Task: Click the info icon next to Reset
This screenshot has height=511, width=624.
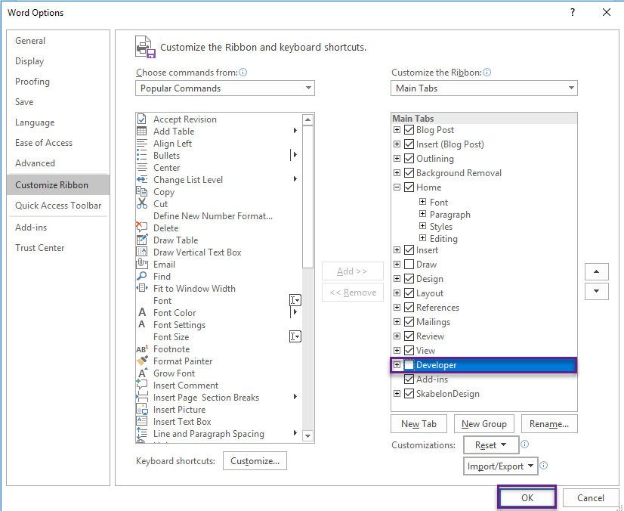Action: pos(525,444)
